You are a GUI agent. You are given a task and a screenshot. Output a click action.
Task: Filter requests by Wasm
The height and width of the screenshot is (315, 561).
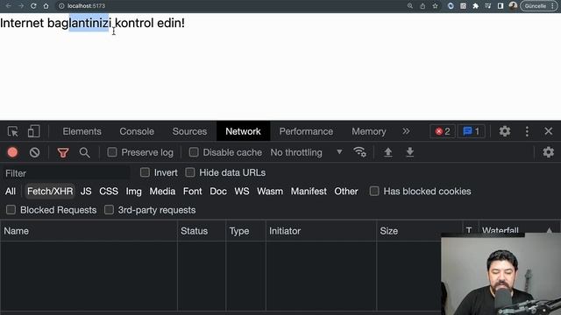tap(270, 192)
